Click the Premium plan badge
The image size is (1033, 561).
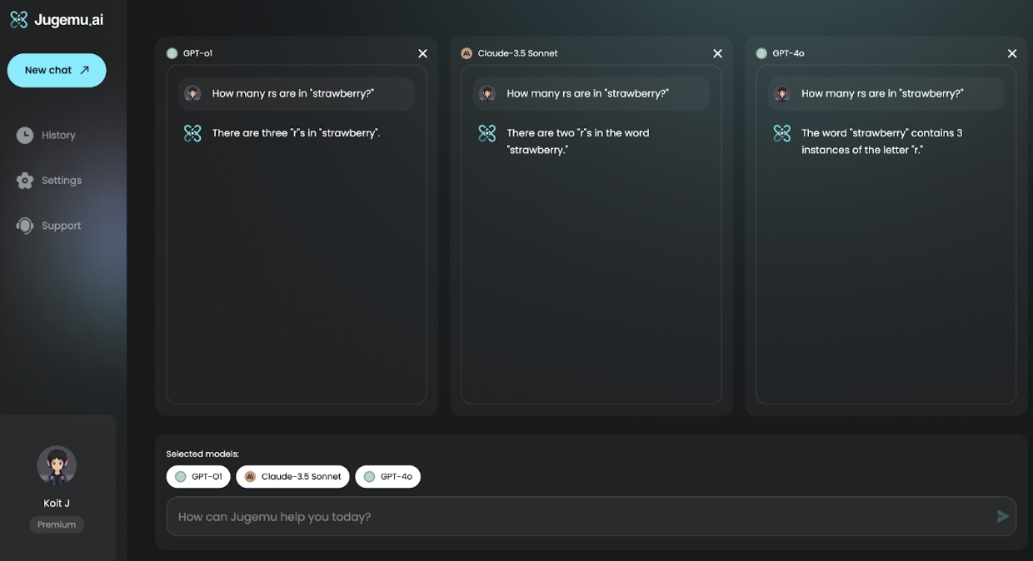coord(57,524)
